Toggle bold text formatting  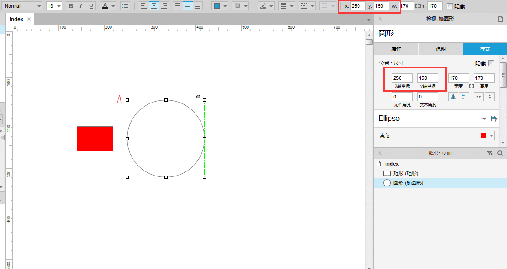(x=71, y=6)
